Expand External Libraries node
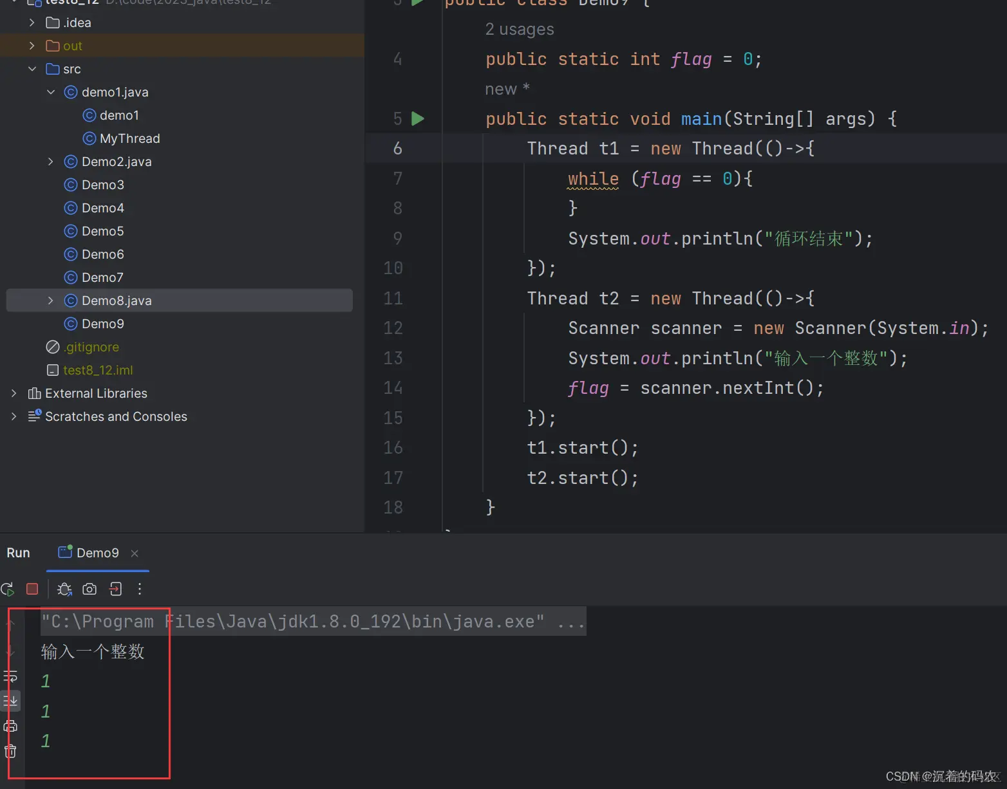 (x=14, y=393)
